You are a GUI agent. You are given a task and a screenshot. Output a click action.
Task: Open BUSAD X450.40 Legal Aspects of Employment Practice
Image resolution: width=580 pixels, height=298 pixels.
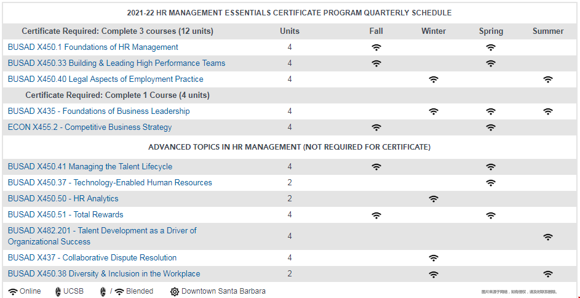tap(105, 79)
